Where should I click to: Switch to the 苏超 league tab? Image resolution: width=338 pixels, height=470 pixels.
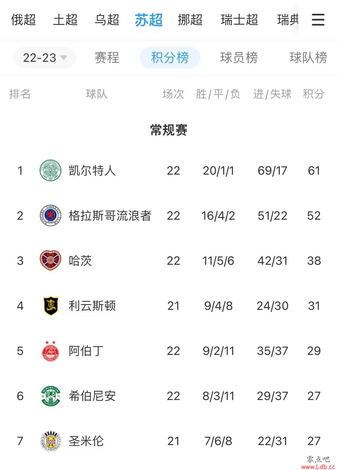149,20
